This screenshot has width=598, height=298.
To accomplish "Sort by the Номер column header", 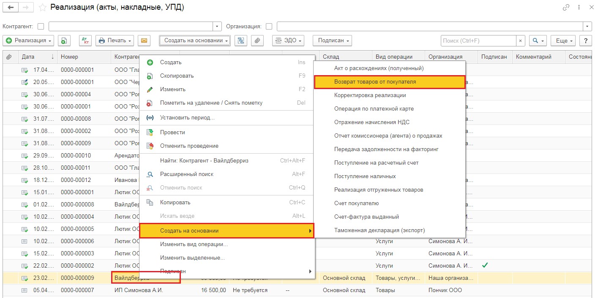I will tap(84, 57).
